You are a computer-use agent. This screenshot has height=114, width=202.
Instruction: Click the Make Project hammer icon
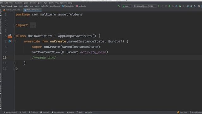coord(119,6)
